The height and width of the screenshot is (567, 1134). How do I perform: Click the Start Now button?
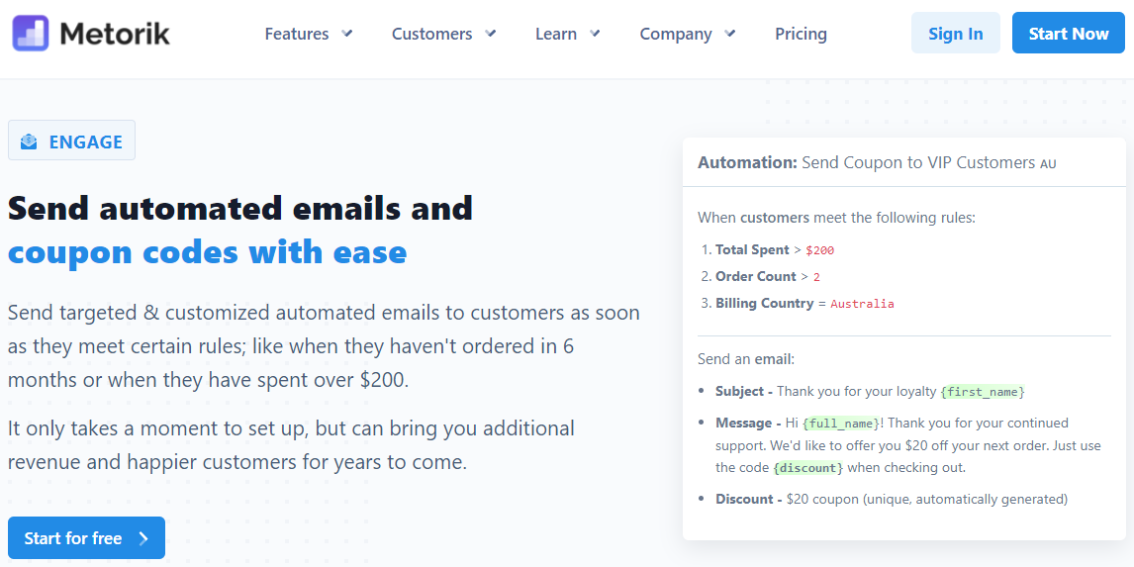[1068, 33]
